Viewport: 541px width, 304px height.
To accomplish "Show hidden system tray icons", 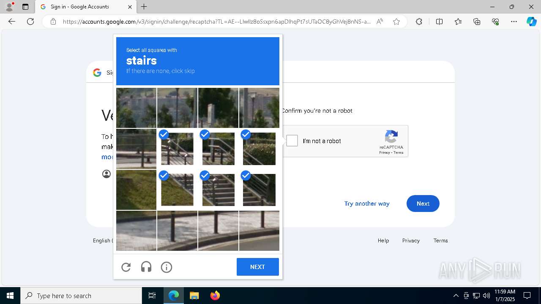I will pos(456,296).
